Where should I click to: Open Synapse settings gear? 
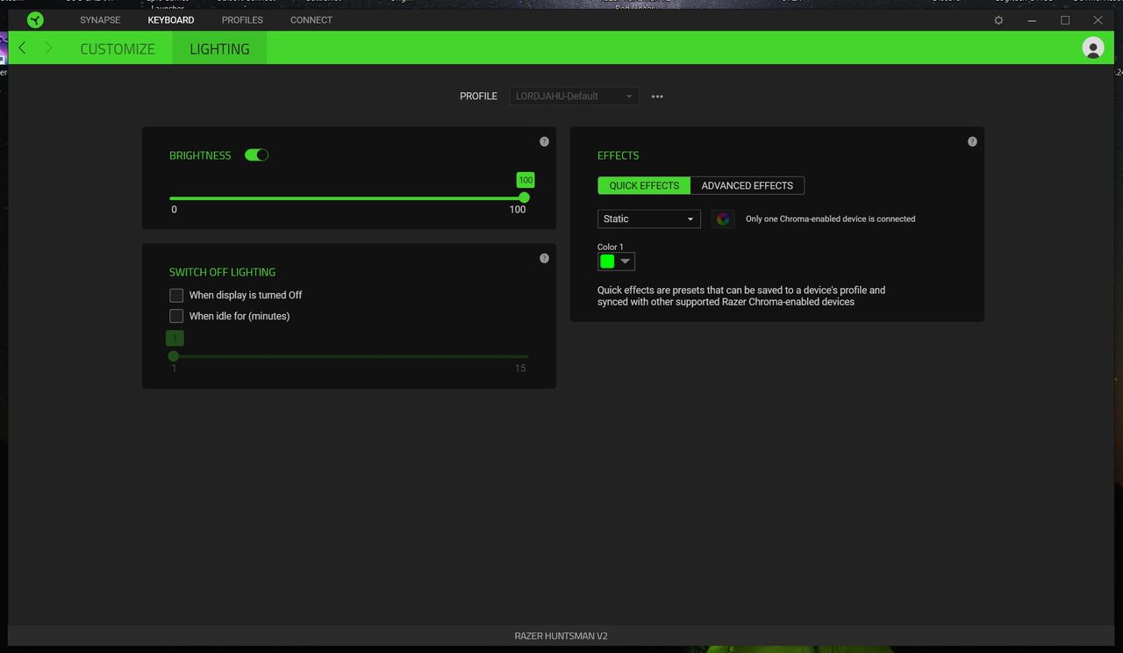pos(998,19)
